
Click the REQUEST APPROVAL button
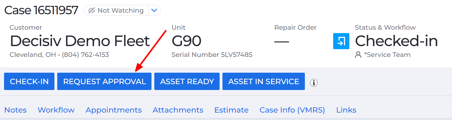pos(104,81)
